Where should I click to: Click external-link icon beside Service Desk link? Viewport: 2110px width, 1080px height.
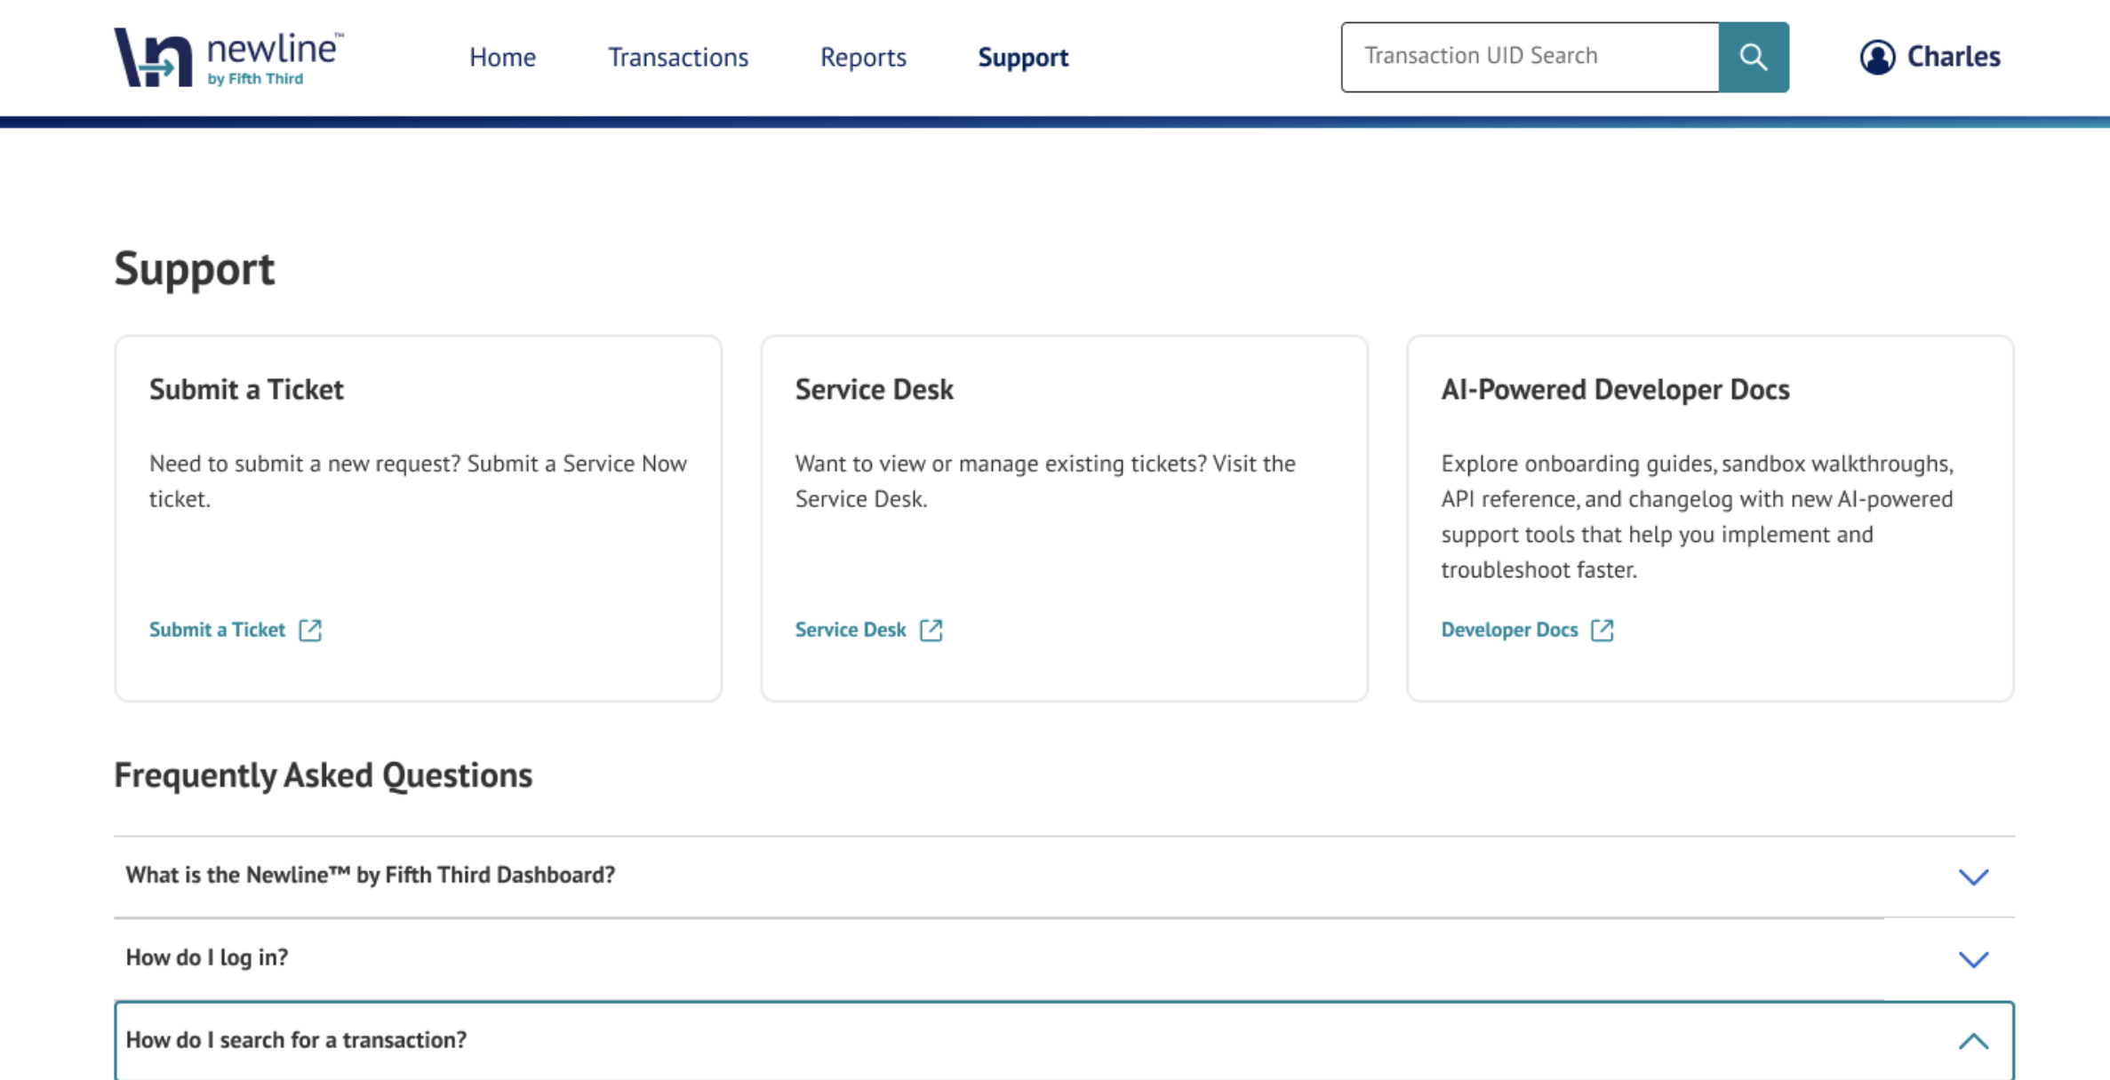pos(931,630)
